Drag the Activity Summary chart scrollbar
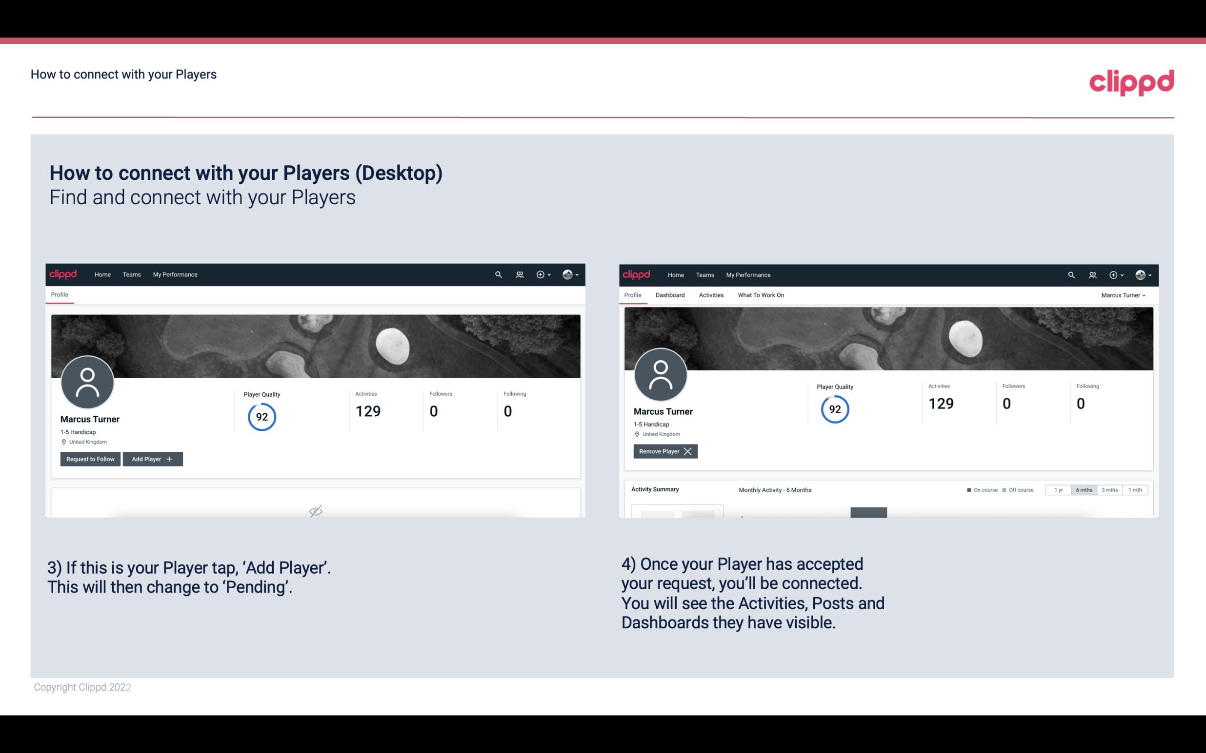 click(x=868, y=513)
